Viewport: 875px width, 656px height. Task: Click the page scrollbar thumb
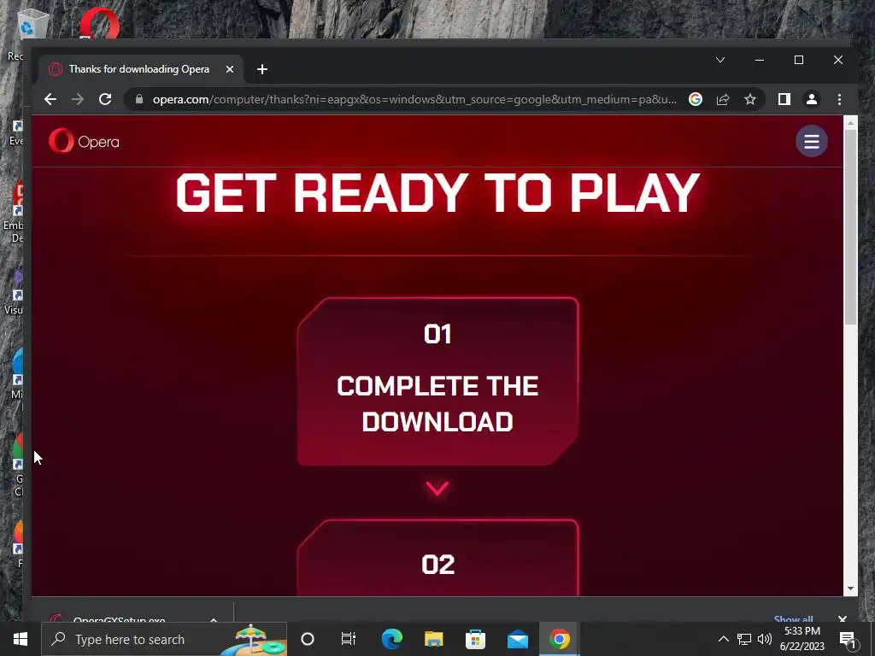coord(850,226)
